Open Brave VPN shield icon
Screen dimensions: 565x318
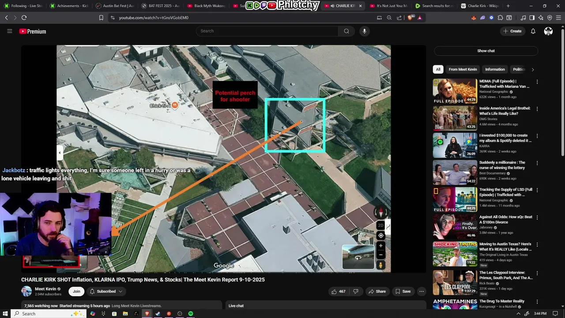(550, 18)
